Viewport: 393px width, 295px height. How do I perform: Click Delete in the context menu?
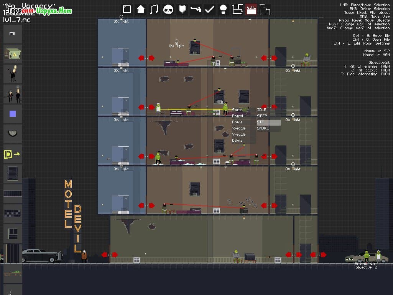237,141
